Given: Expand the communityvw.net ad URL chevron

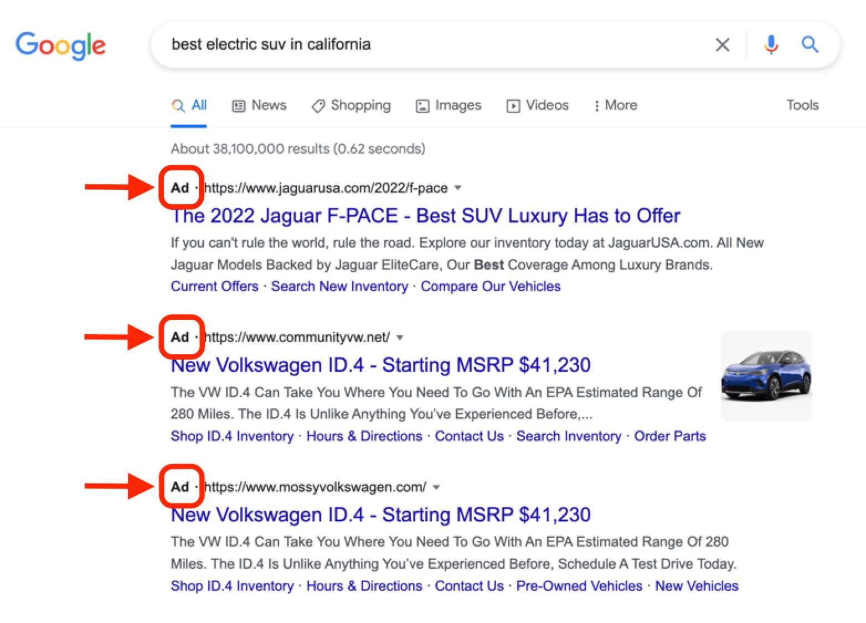Looking at the screenshot, I should 400,337.
